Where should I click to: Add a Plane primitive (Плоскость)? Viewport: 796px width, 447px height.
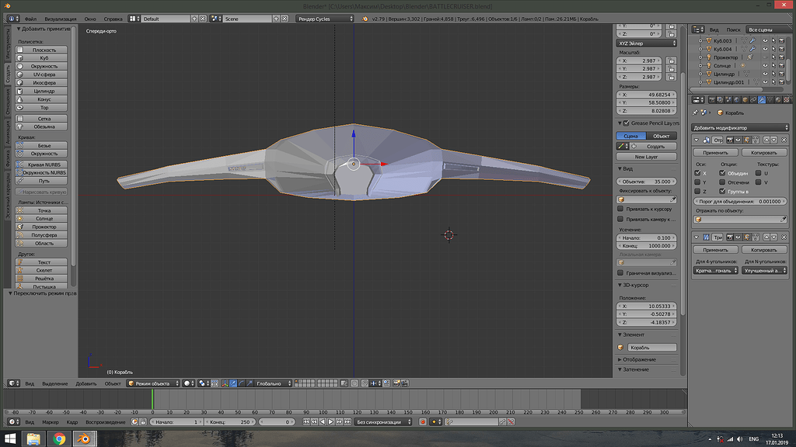click(x=41, y=50)
